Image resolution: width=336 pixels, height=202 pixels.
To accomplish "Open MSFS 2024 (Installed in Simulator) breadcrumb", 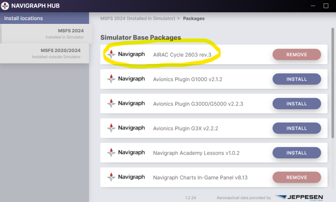I will coord(138,18).
